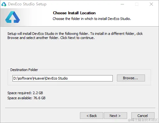Click the 'Destination Folder' group label

(24, 70)
